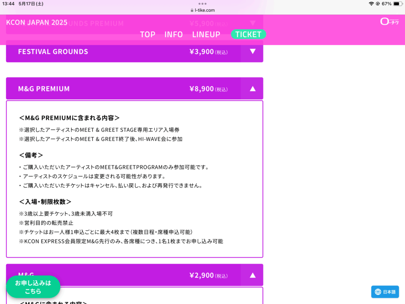The height and width of the screenshot is (304, 405).
Task: Go to the INFO section
Action: [174, 34]
